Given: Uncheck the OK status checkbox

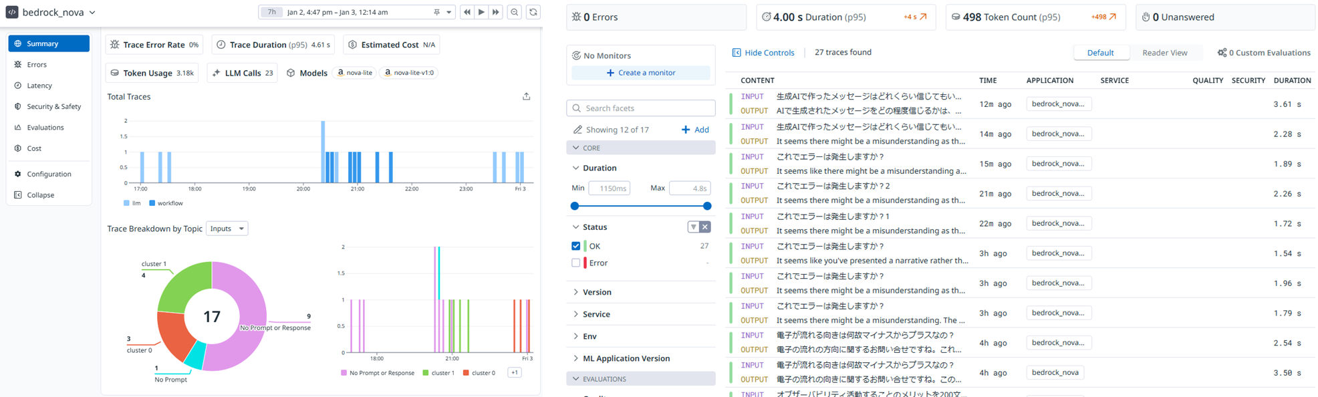Looking at the screenshot, I should coord(576,246).
